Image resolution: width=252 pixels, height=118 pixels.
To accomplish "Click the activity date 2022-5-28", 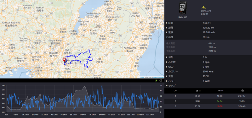I will [x=206, y=11].
